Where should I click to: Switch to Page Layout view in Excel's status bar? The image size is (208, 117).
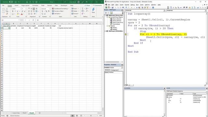(x=77, y=116)
